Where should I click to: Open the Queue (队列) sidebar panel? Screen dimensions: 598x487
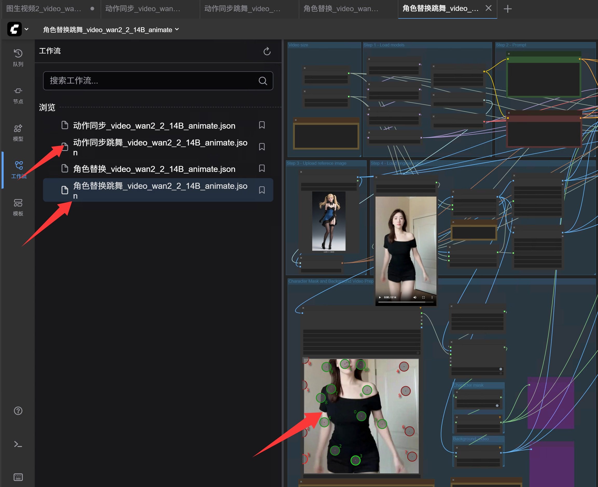(18, 58)
